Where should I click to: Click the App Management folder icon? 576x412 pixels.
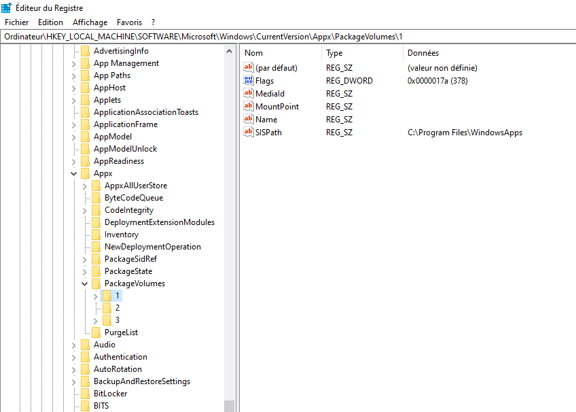(x=85, y=63)
